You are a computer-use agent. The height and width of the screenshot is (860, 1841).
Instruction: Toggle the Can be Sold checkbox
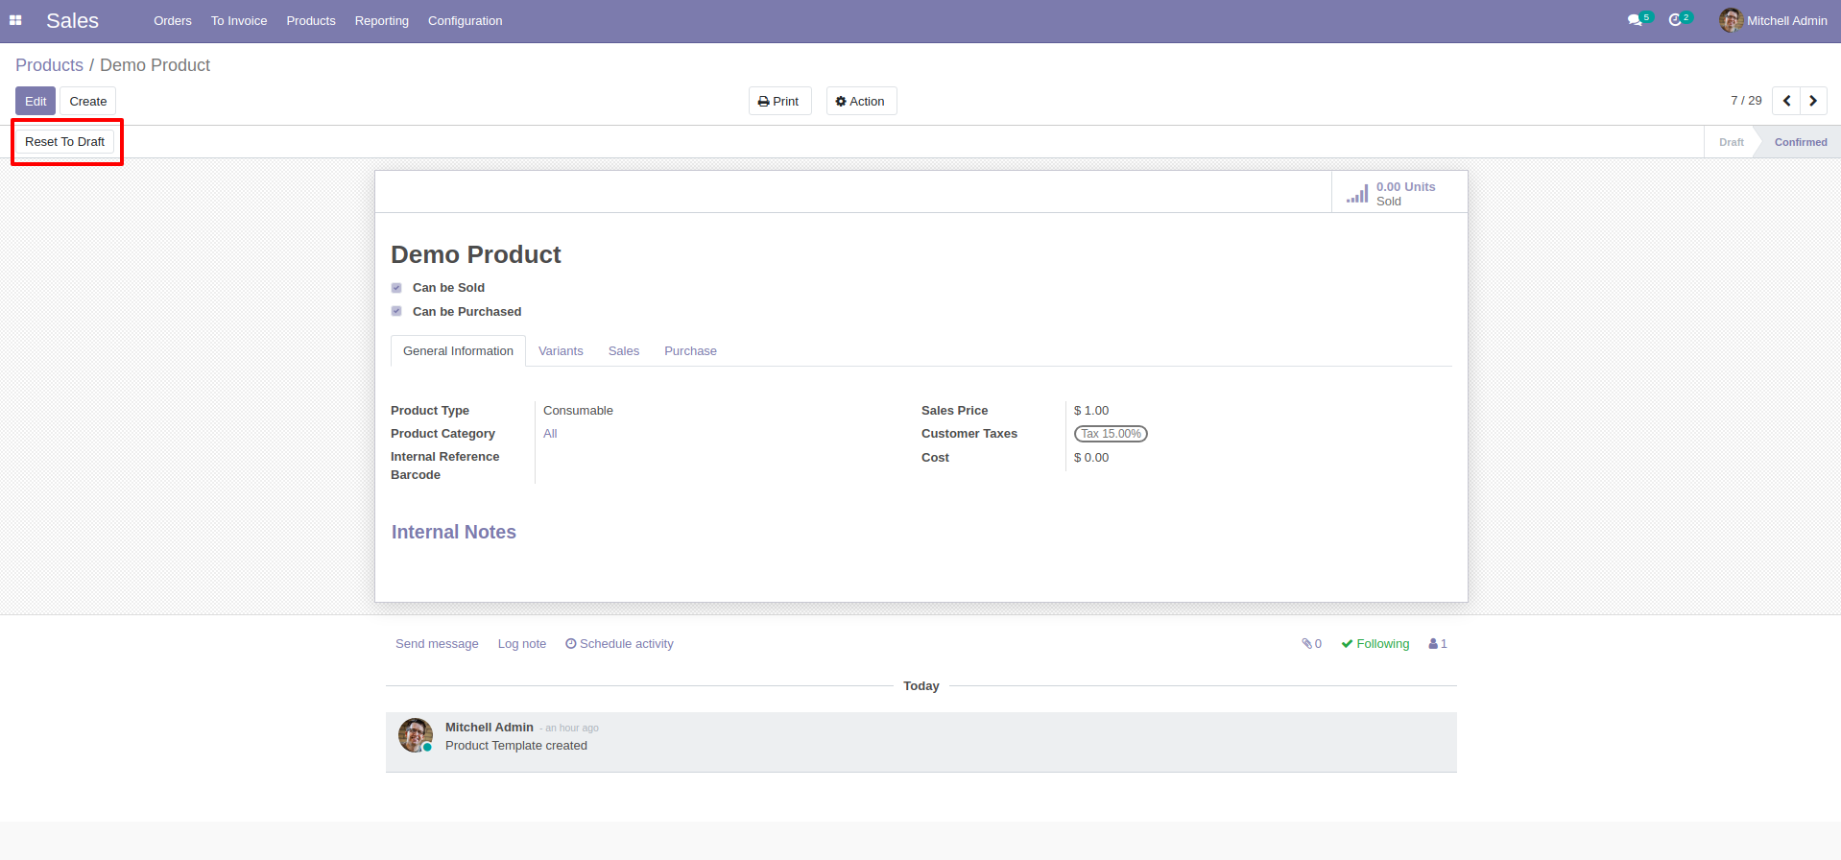pyautogui.click(x=396, y=288)
